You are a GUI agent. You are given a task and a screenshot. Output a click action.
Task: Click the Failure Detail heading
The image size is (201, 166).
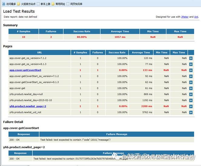coord(13,122)
